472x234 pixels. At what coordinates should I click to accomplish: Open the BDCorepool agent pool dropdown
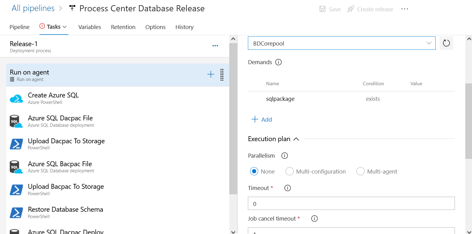342,43
